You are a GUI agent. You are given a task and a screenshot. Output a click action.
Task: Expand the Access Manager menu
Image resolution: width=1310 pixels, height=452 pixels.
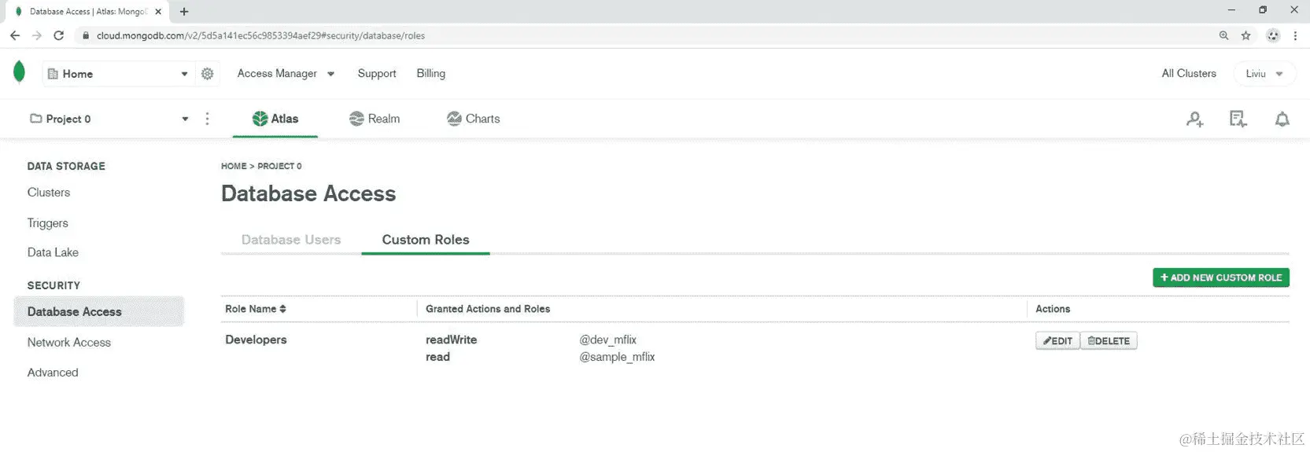tap(286, 74)
